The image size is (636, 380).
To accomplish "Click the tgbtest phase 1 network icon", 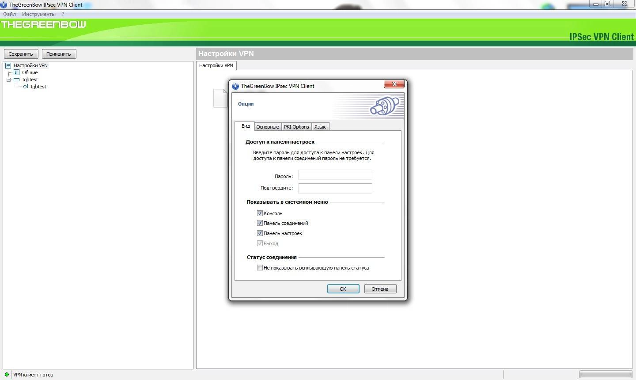I will tap(17, 80).
